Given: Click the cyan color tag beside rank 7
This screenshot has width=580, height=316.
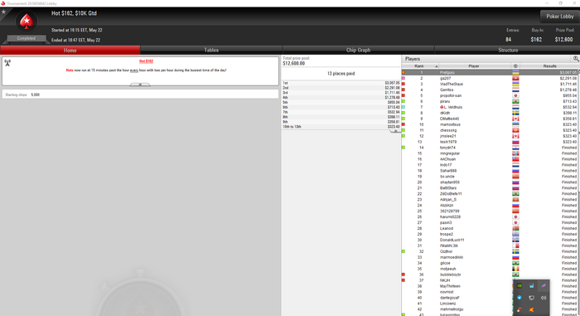Looking at the screenshot, I should [404, 107].
